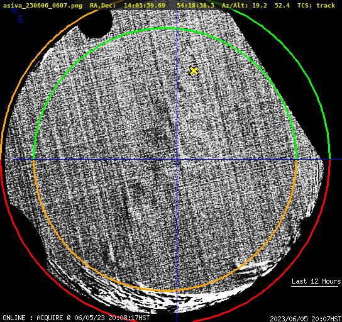Select the RA value 14:03:39.69

coord(145,5)
